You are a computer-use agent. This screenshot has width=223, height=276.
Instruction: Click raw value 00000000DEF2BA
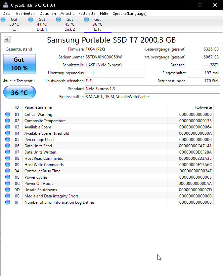(x=195, y=152)
